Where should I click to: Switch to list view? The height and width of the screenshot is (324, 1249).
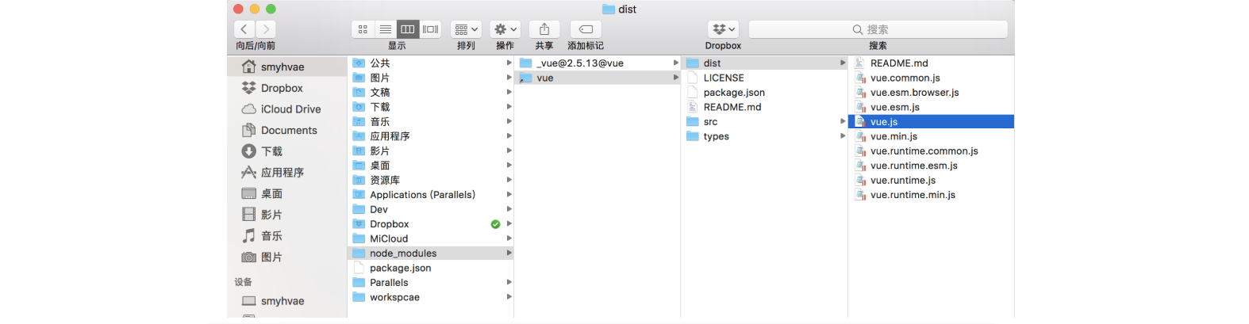point(385,29)
